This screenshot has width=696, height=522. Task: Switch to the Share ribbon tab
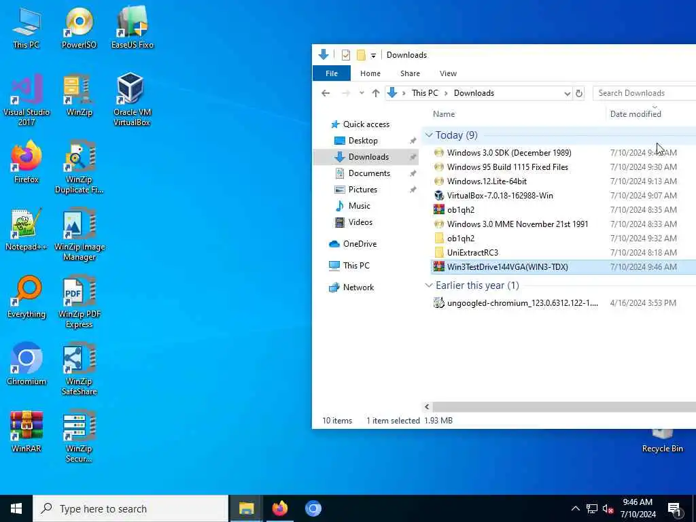[410, 73]
